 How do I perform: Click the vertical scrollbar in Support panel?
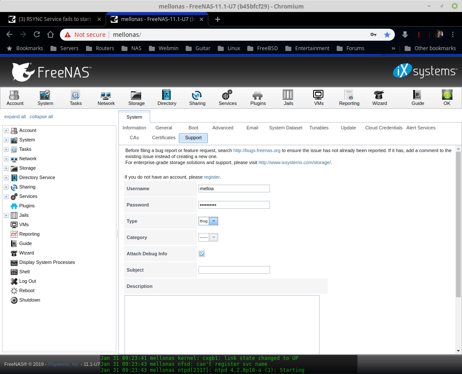[x=458, y=223]
